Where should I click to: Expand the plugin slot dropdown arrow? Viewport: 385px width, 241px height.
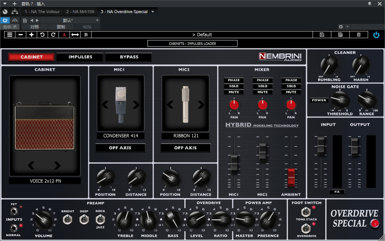coord(153,12)
